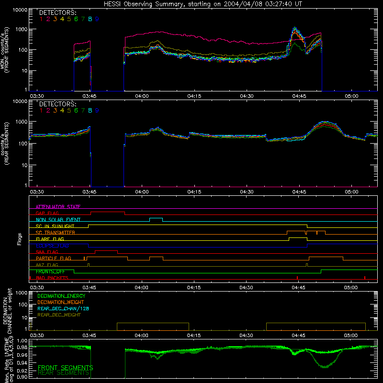Click the 05:00 tick label under the rear segments plot
The width and height of the screenshot is (383, 383).
(x=351, y=192)
